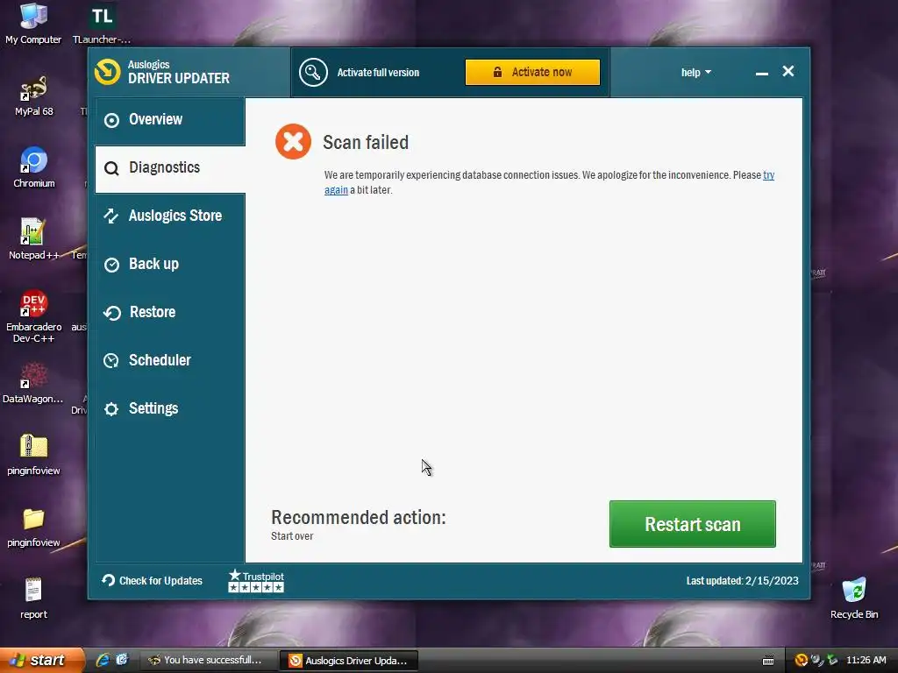The height and width of the screenshot is (673, 898).
Task: Select the DataWagon desktop shortcut
Action: tap(33, 383)
